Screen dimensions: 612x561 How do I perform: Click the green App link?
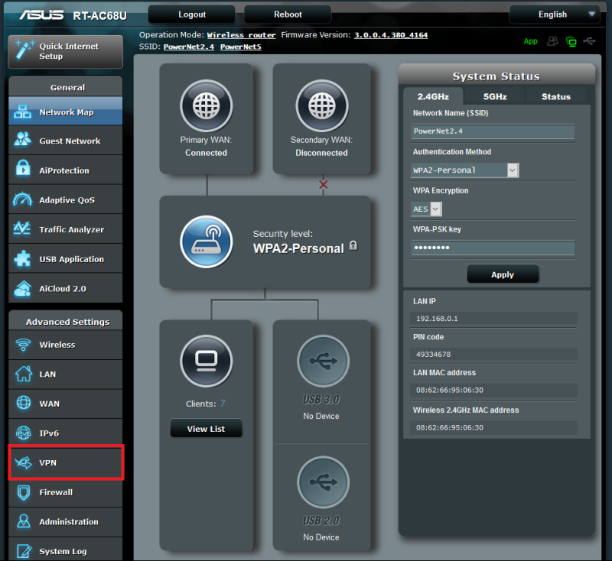pos(530,41)
